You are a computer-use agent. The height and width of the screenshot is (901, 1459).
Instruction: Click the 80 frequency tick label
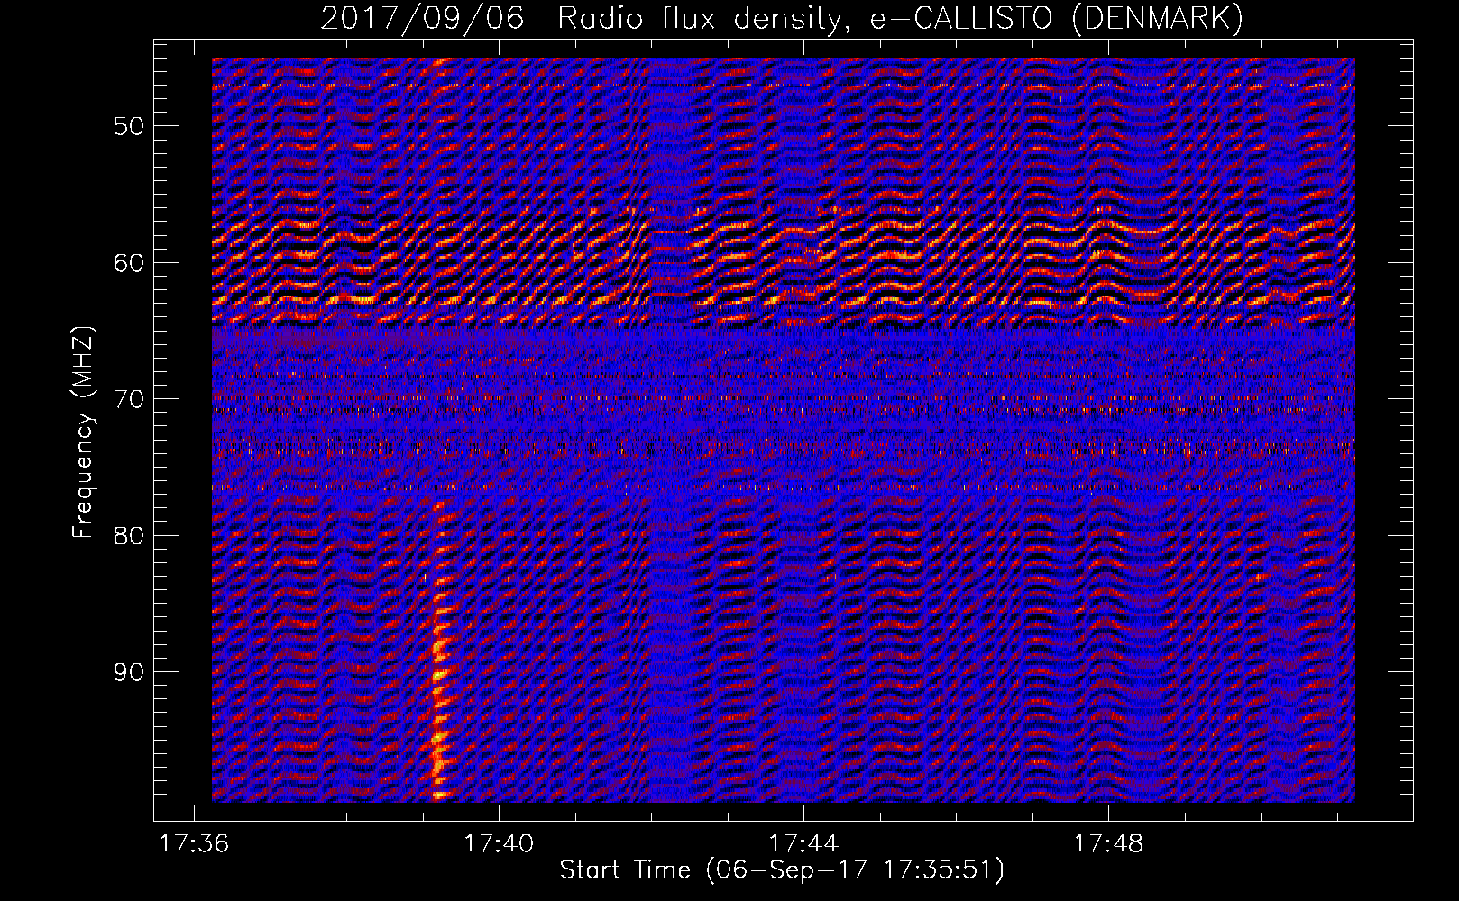coord(131,535)
